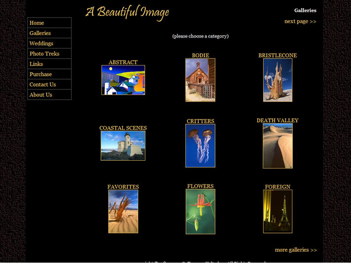Image resolution: width=351 pixels, height=263 pixels.
Task: Click Links in the sidebar menu
Action: coord(36,64)
